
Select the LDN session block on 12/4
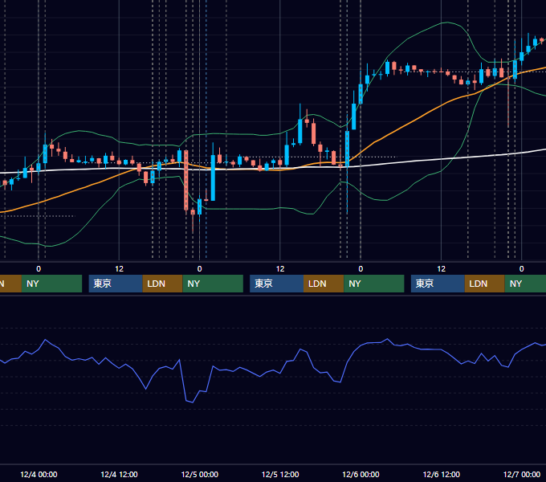163,284
